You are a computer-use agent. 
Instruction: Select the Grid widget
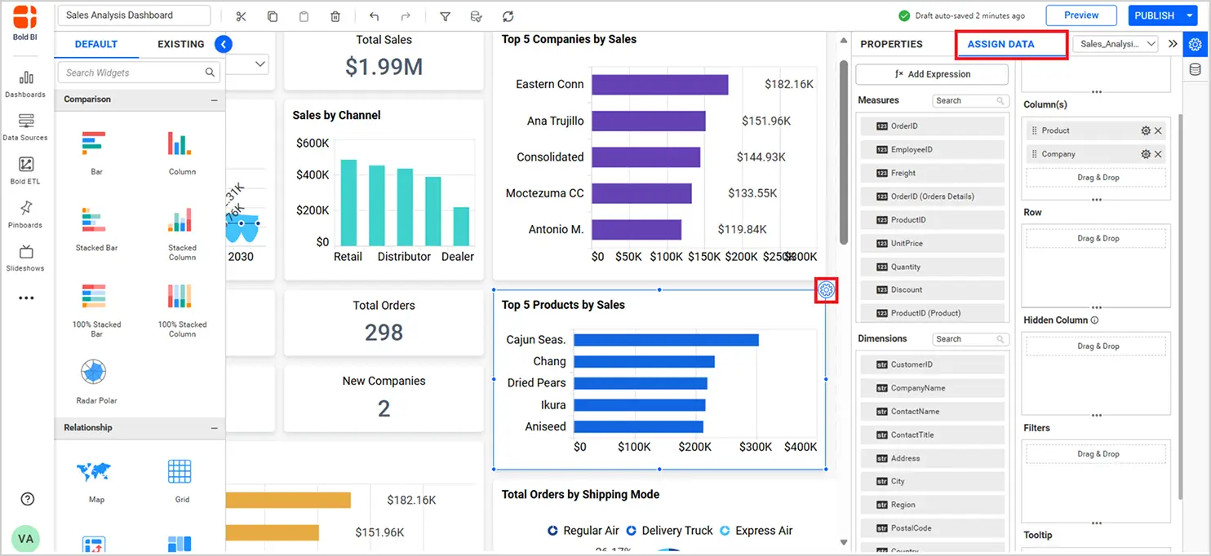point(182,481)
